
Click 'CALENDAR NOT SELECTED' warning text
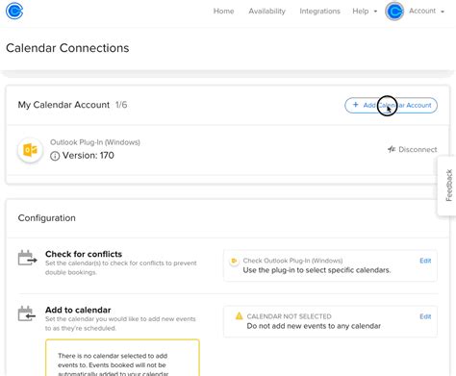pyautogui.click(x=289, y=316)
